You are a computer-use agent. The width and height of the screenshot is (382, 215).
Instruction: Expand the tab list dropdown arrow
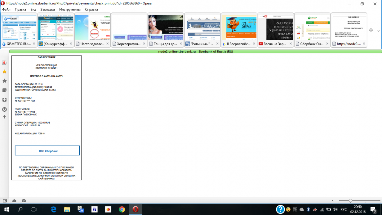pyautogui.click(x=379, y=31)
